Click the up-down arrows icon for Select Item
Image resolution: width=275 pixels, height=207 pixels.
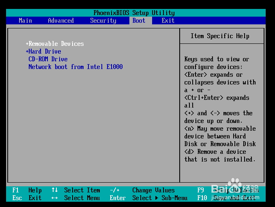pyautogui.click(x=54, y=190)
